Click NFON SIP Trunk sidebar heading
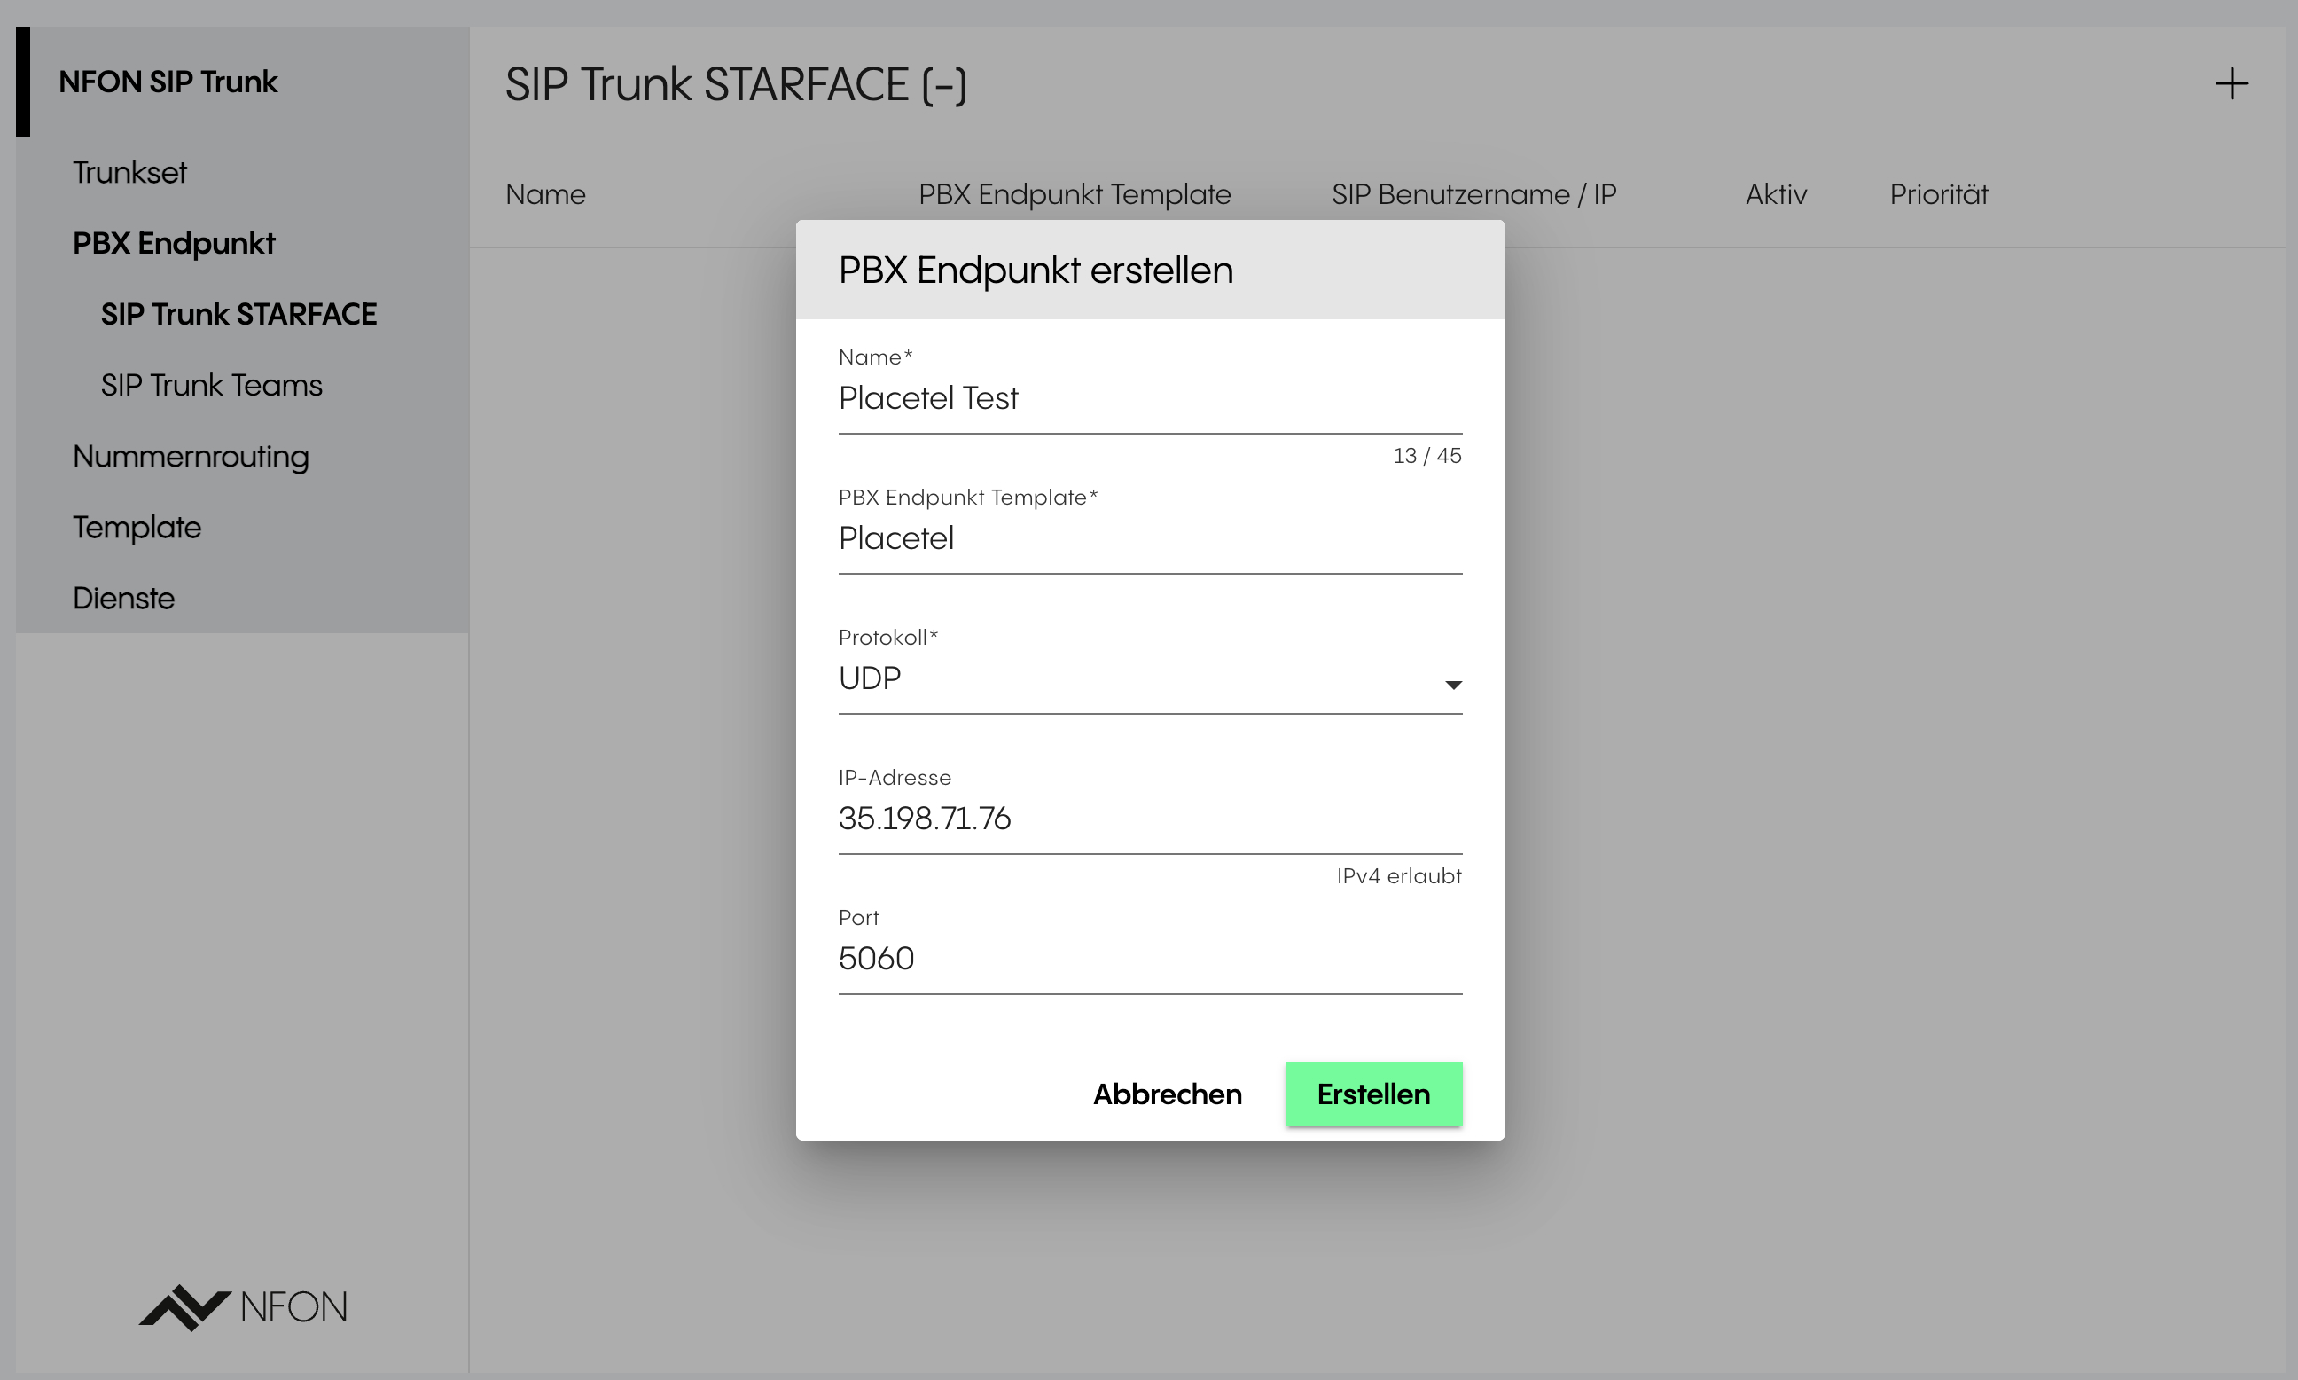Image resolution: width=2298 pixels, height=1380 pixels. click(168, 82)
